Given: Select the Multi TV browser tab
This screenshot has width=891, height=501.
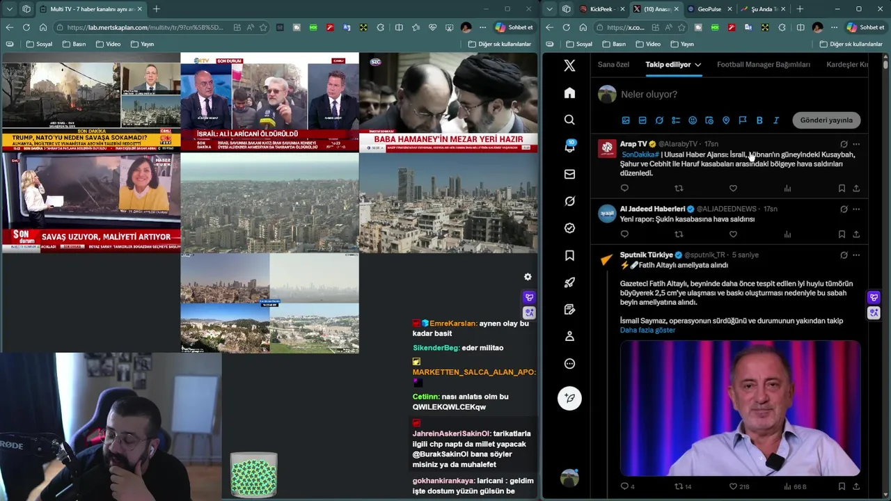Looking at the screenshot, I should 90,9.
